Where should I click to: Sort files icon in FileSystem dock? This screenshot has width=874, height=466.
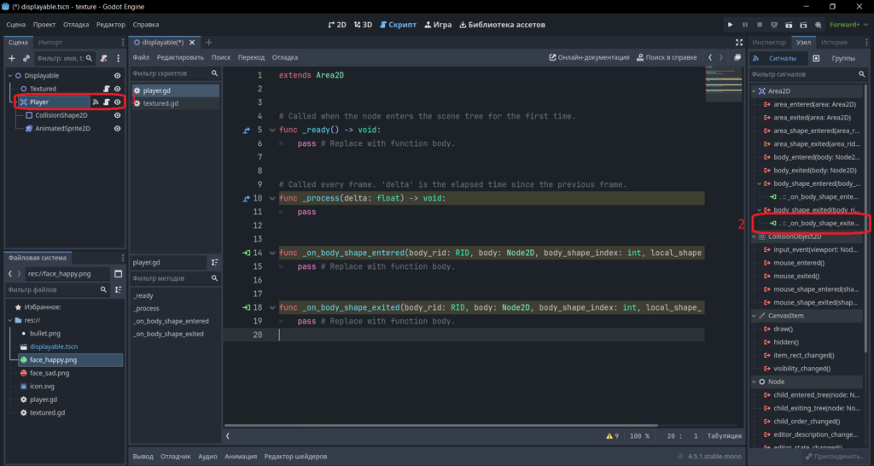pos(118,290)
